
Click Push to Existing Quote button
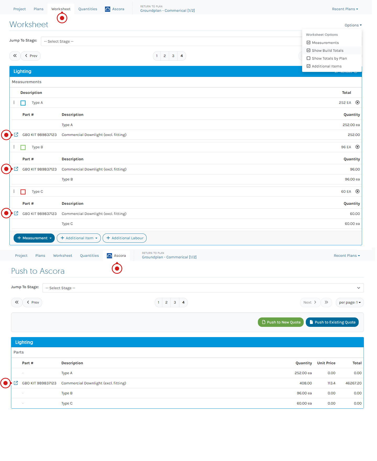tap(332, 322)
